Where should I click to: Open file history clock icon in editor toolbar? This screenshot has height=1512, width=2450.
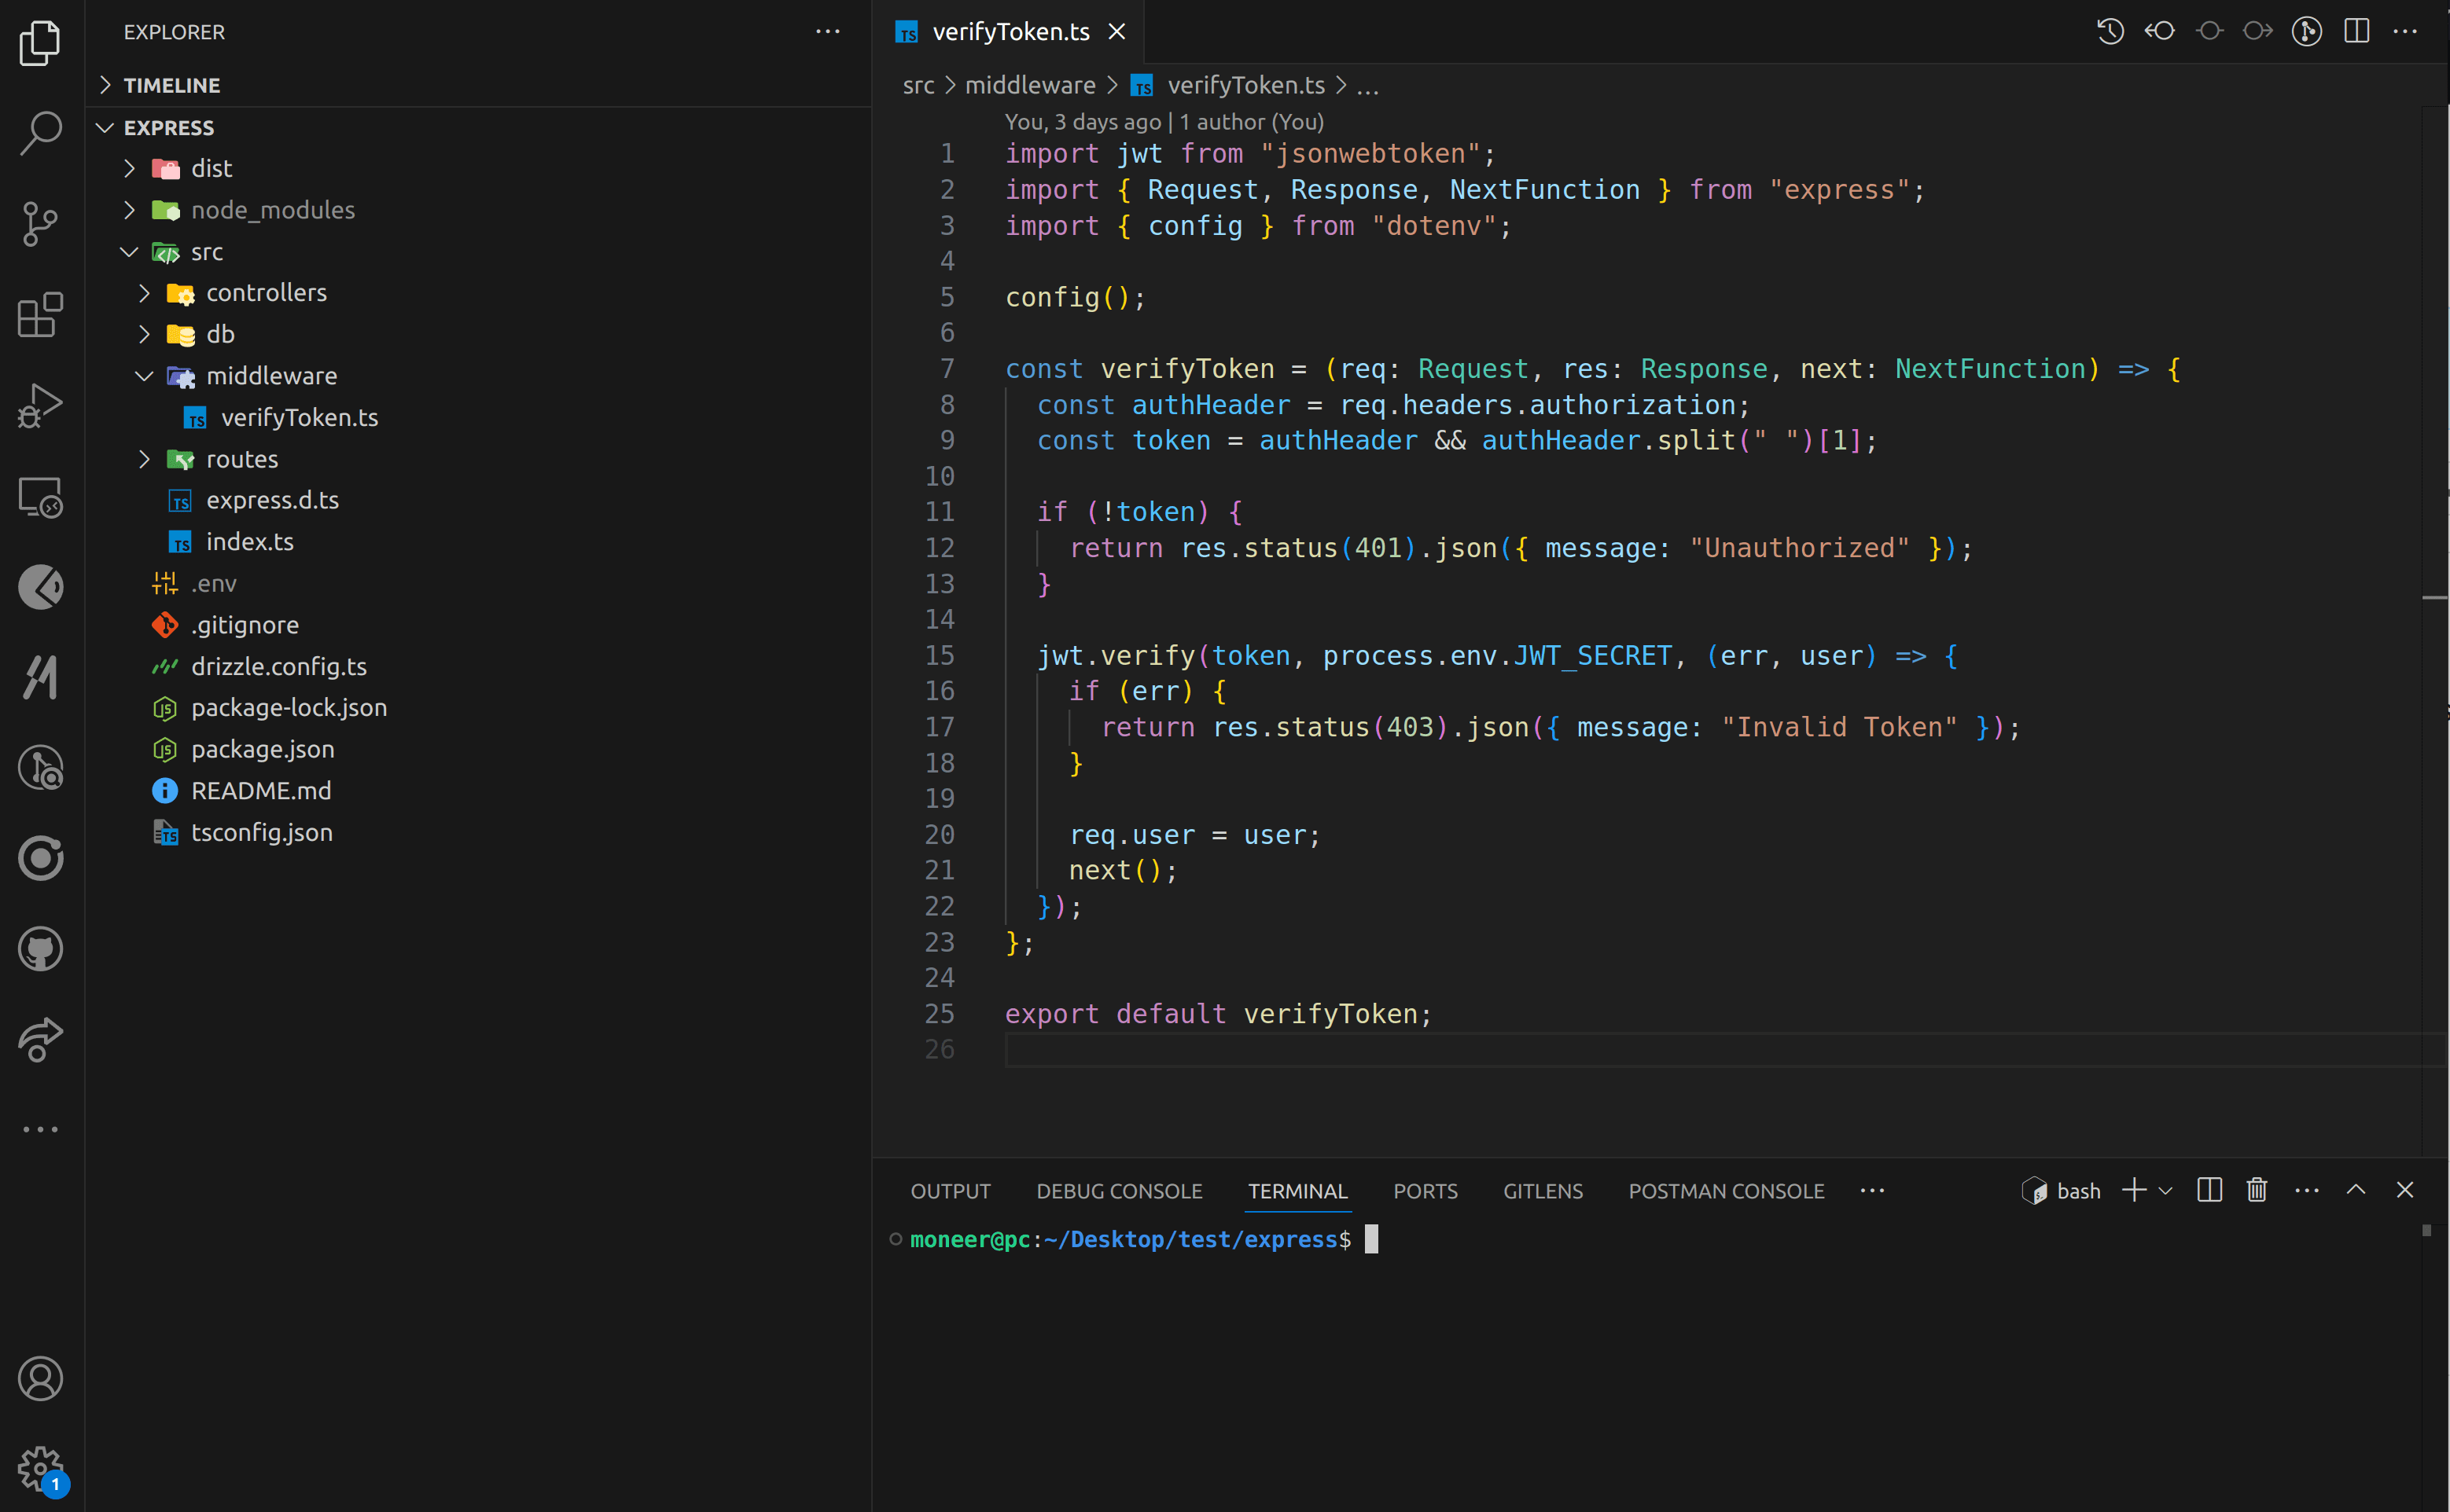(2110, 31)
